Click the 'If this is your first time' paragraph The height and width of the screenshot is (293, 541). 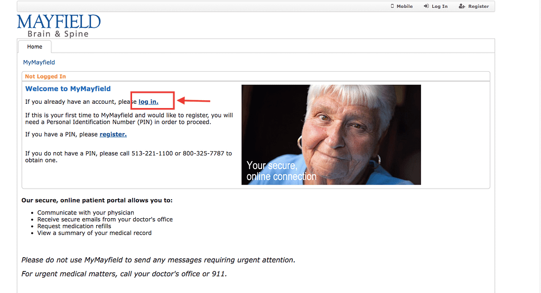point(129,119)
